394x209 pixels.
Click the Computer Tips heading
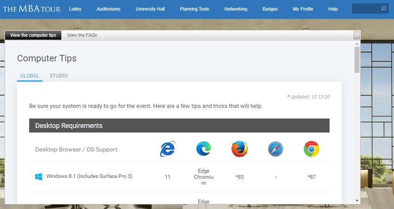point(47,58)
